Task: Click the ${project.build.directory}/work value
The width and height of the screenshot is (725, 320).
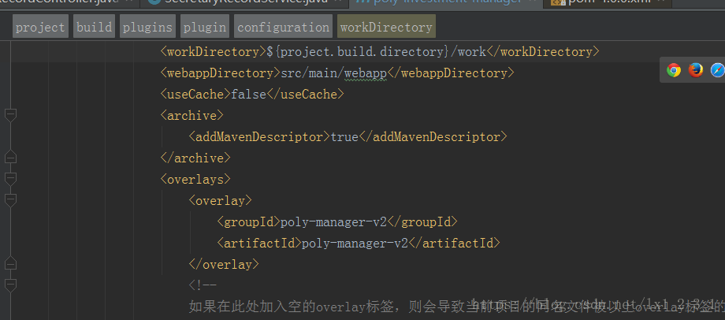Action: point(377,52)
